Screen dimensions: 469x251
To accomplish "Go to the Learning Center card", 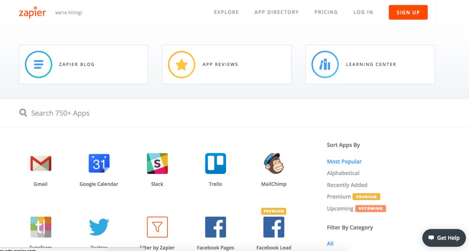I will tap(370, 65).
